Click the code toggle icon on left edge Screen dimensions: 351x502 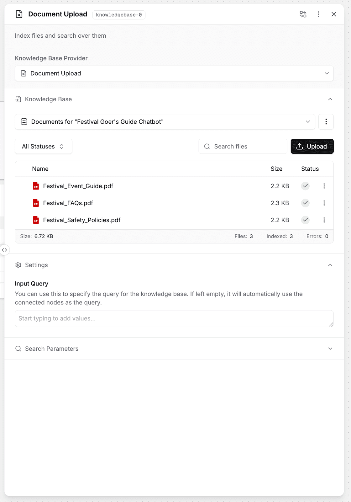4,250
